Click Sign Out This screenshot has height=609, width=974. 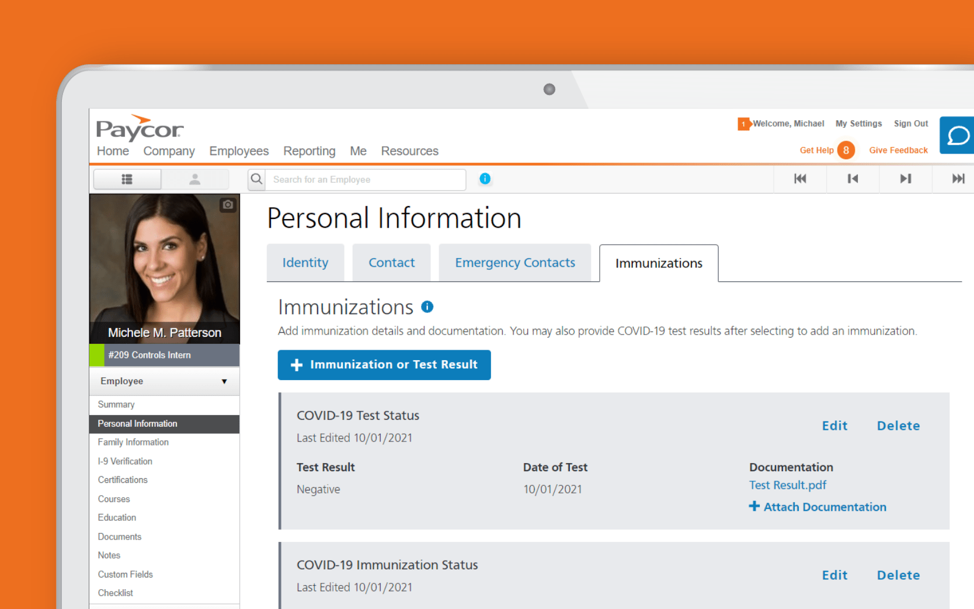pos(911,124)
